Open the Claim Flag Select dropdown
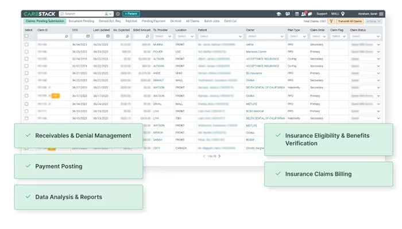Image resolution: width=402 pixels, height=229 pixels. (x=339, y=36)
